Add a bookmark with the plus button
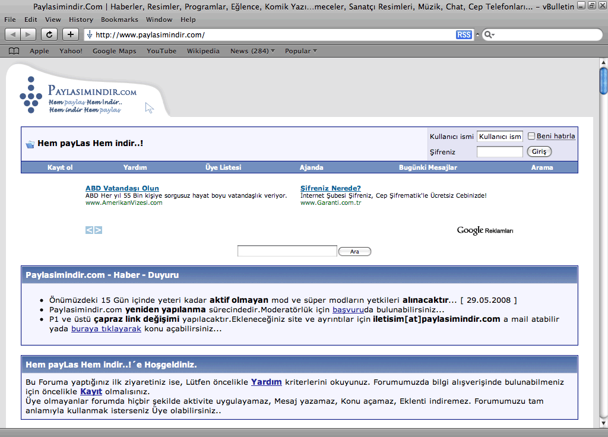 [x=70, y=34]
